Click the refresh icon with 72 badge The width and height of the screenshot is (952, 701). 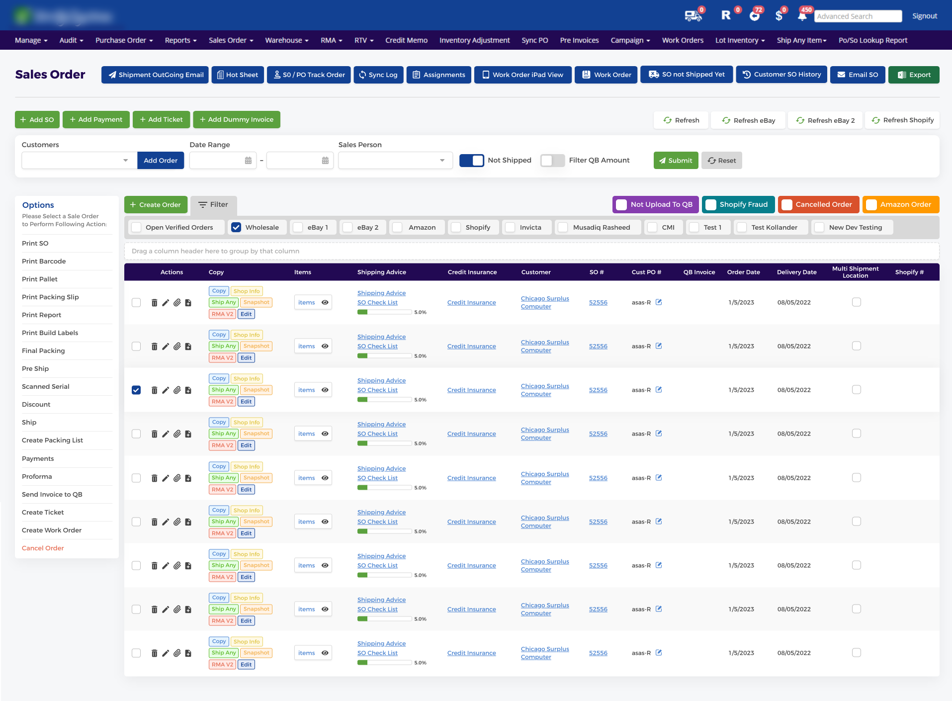point(755,16)
